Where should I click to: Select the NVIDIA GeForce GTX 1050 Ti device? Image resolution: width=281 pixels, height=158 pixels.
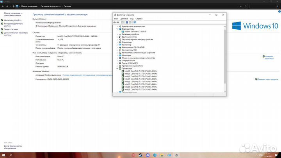[135, 32]
